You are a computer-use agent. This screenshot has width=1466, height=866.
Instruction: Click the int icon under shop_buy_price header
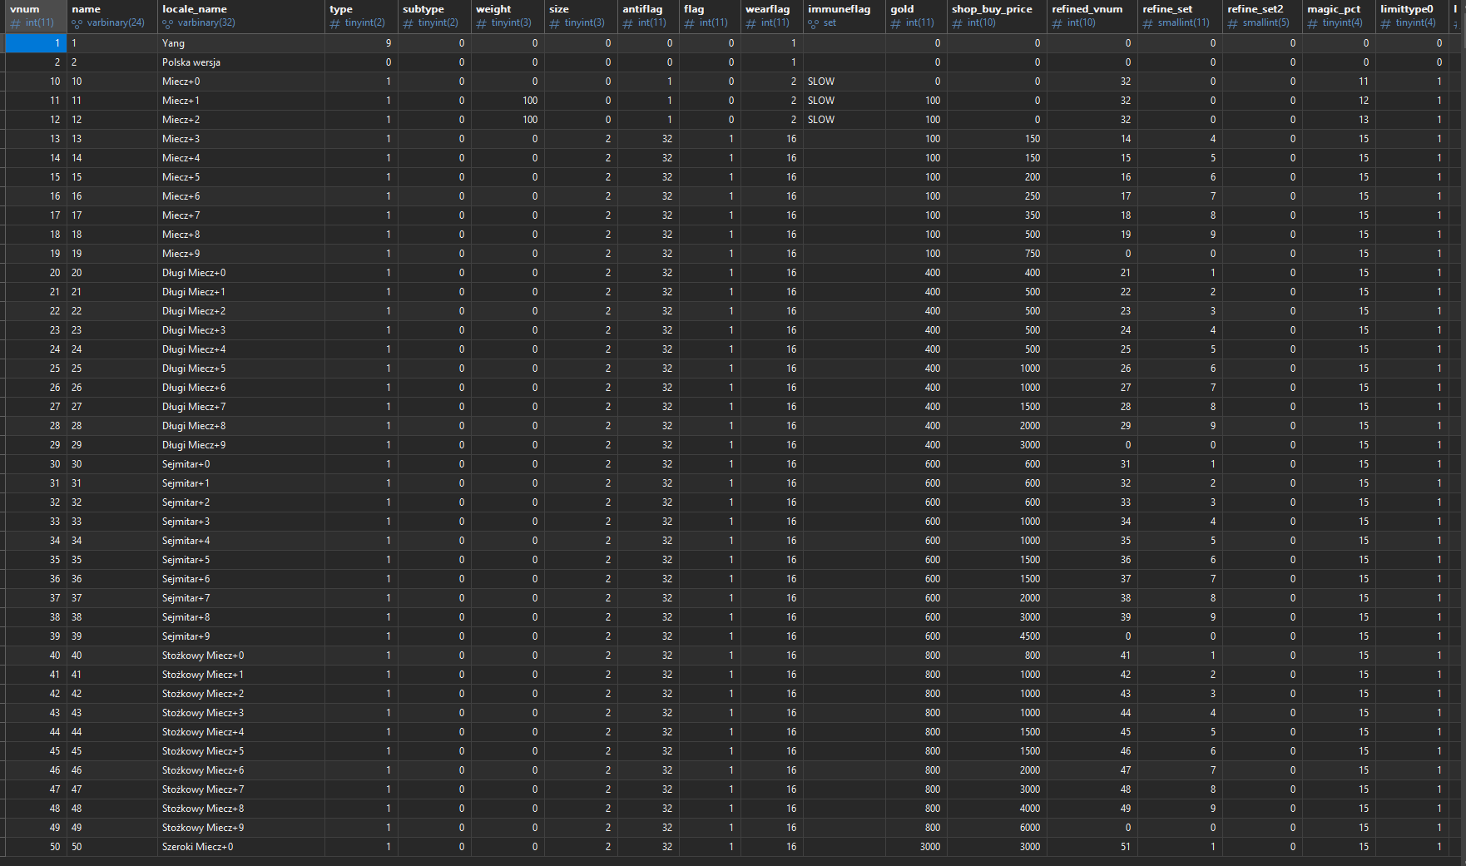[x=958, y=23]
